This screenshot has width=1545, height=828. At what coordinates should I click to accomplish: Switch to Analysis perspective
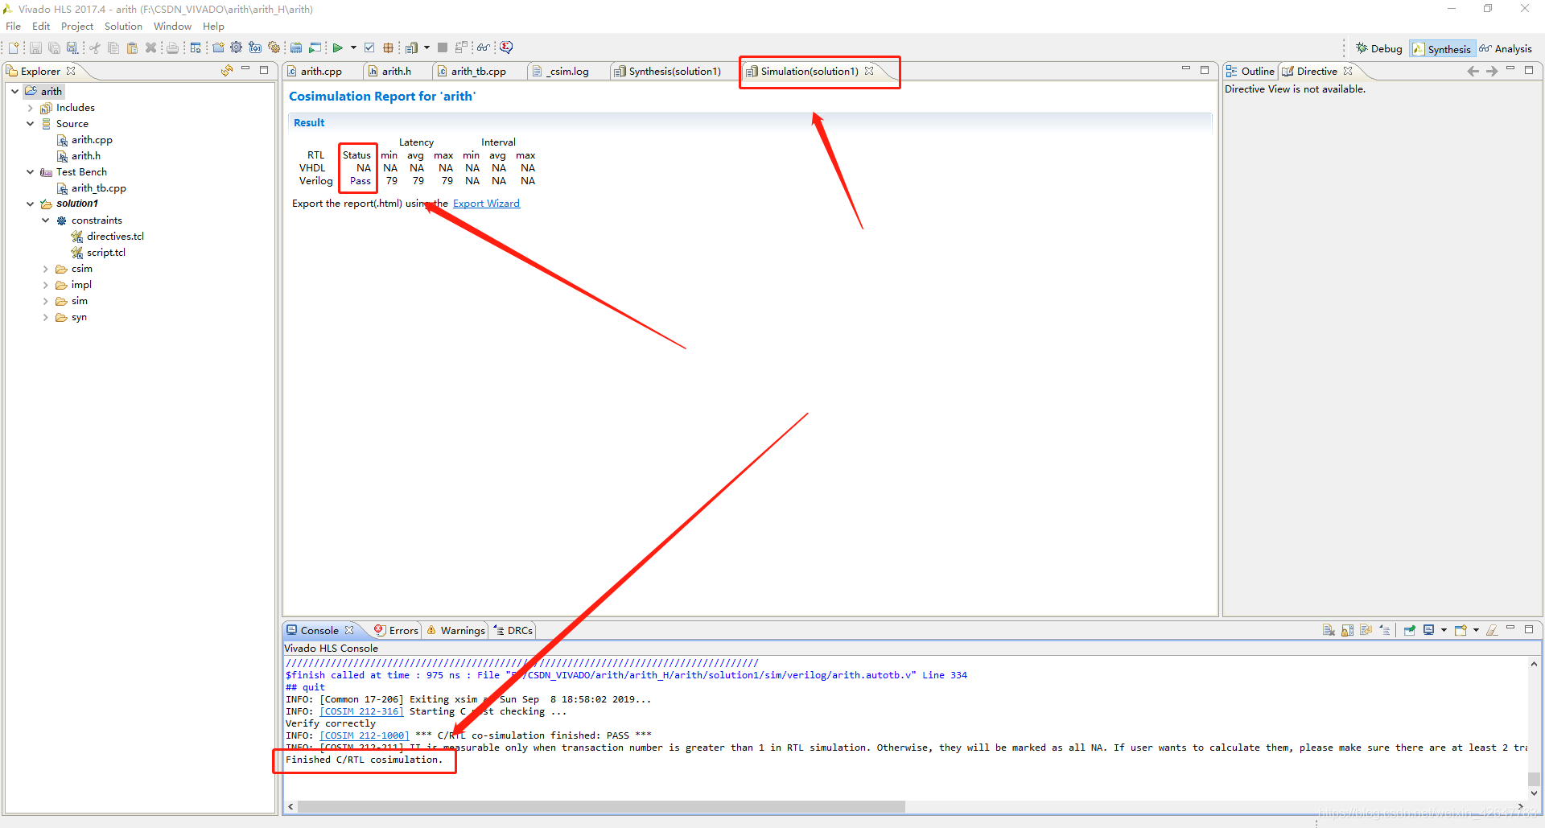[1506, 49]
